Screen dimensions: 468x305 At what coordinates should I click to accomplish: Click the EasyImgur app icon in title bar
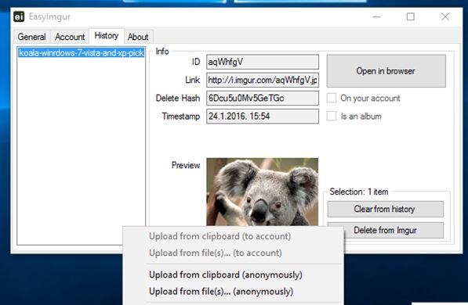pos(19,16)
